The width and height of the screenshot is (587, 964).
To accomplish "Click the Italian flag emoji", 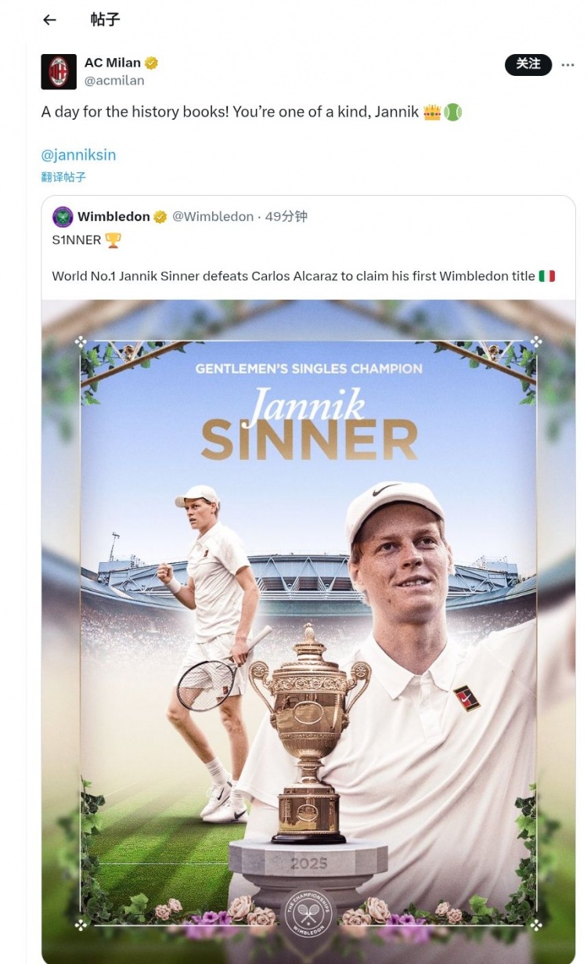I will click(x=546, y=276).
